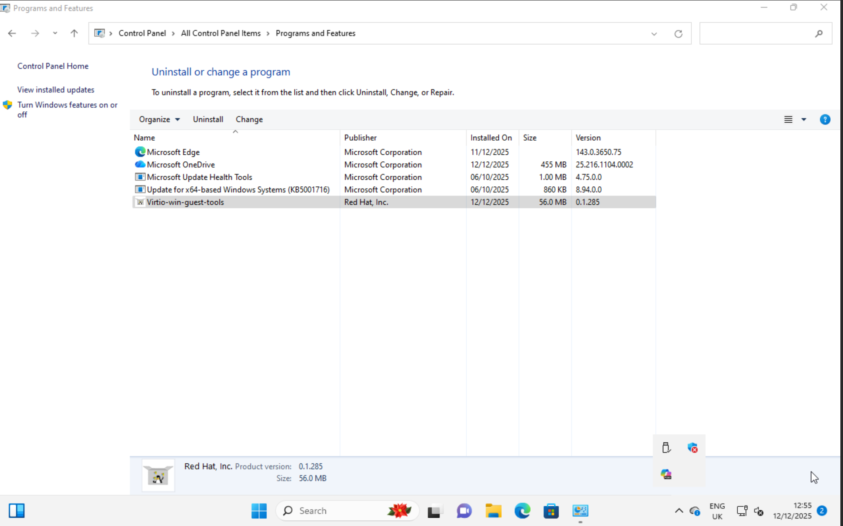843x526 pixels.
Task: Open the address bar history dropdown chevron
Action: coord(654,34)
